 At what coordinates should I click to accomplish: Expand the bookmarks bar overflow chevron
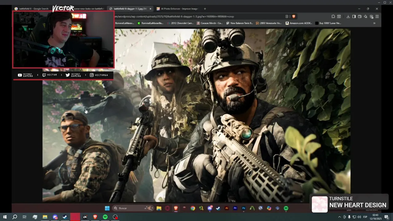coord(374,23)
